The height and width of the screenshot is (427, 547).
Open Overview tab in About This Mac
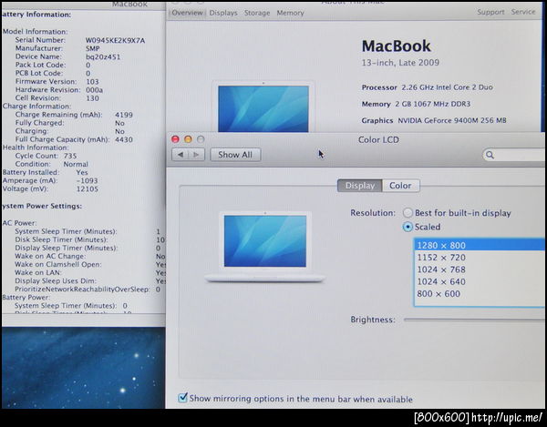click(187, 13)
